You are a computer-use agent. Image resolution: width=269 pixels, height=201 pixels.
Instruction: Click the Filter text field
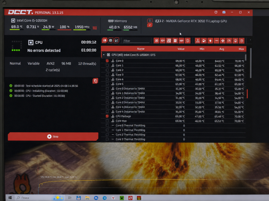click(136, 41)
